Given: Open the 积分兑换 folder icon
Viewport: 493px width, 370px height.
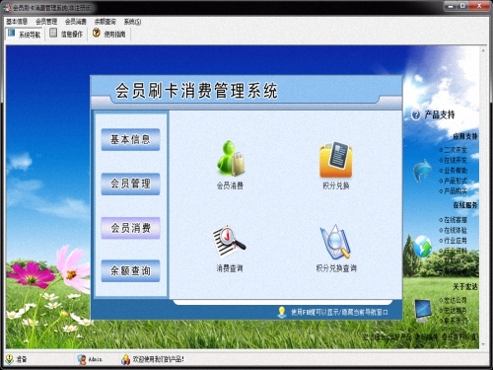Looking at the screenshot, I should click(336, 160).
